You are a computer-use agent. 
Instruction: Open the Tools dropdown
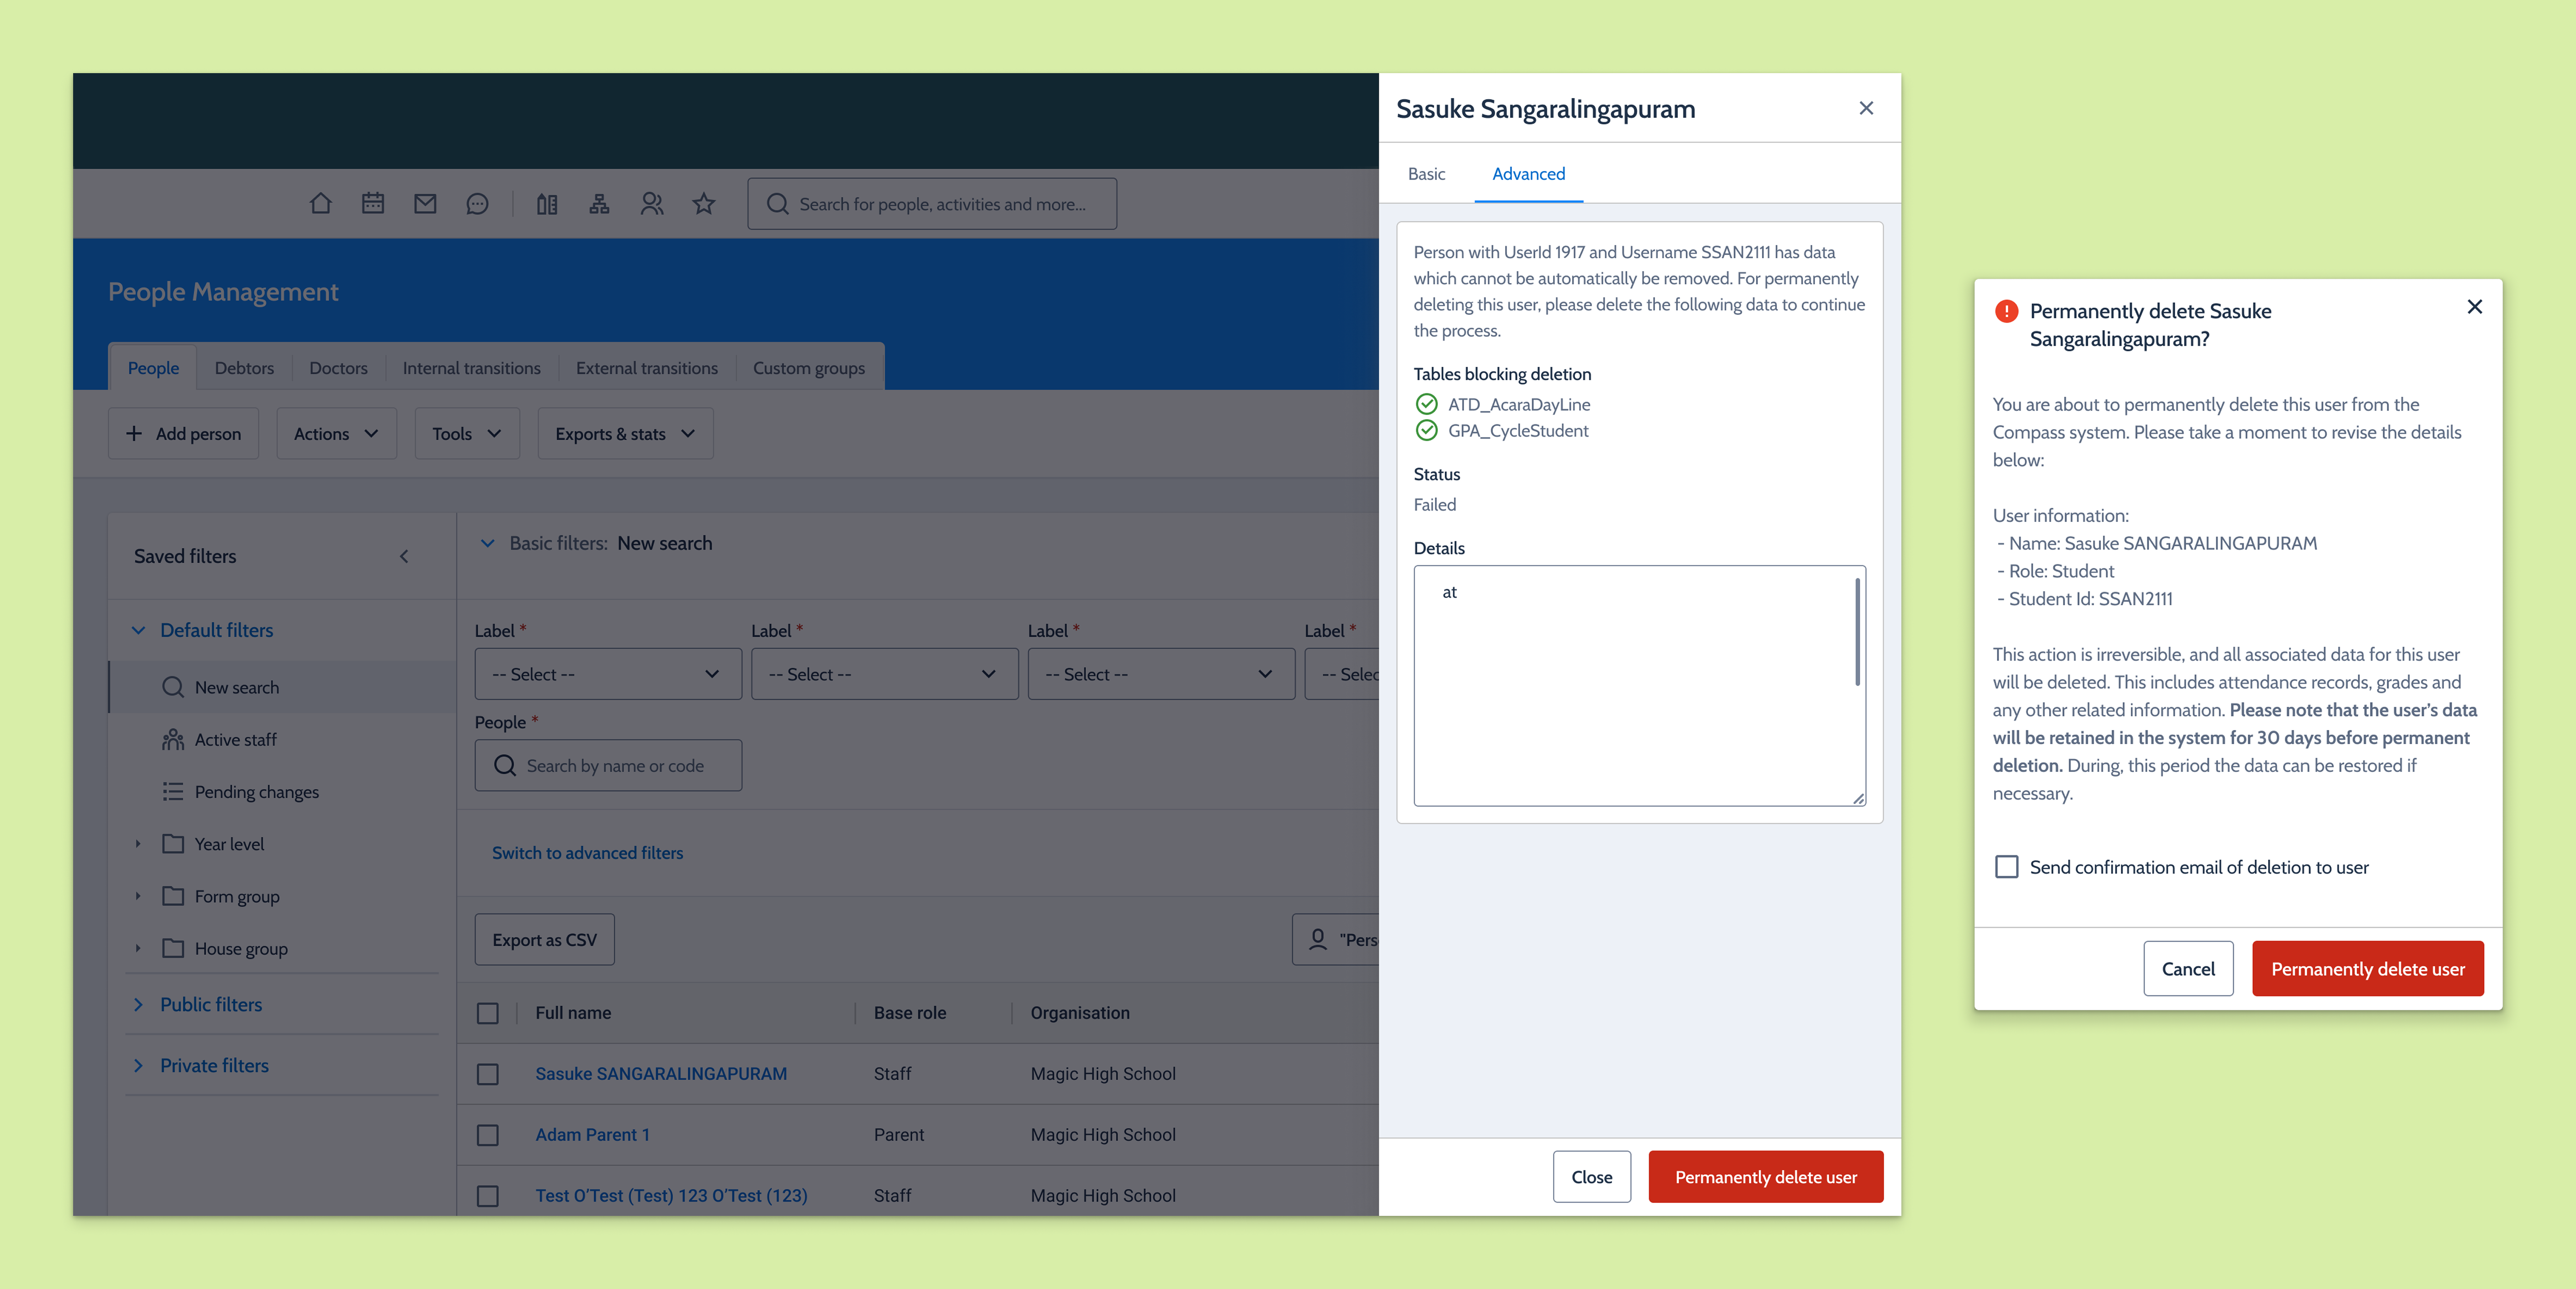click(x=467, y=433)
